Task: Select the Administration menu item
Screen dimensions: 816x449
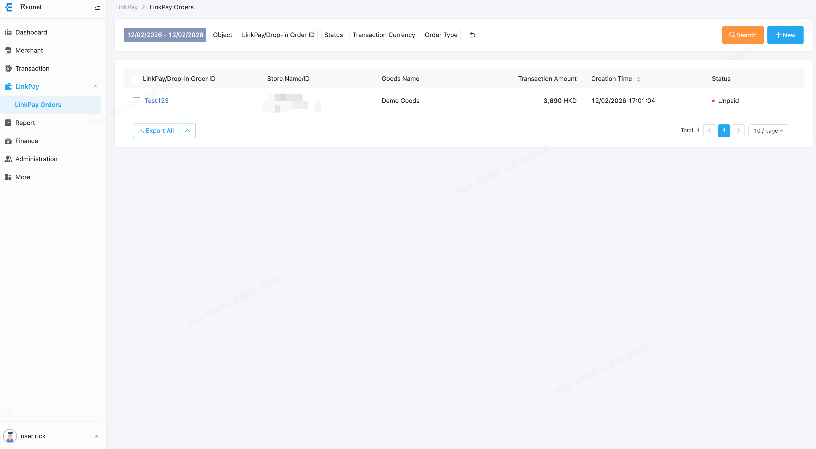Action: point(36,159)
